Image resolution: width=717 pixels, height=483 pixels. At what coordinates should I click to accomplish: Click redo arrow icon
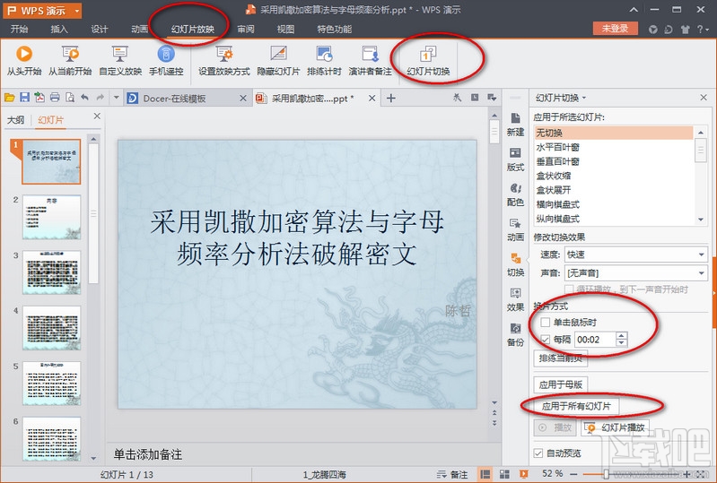(101, 97)
